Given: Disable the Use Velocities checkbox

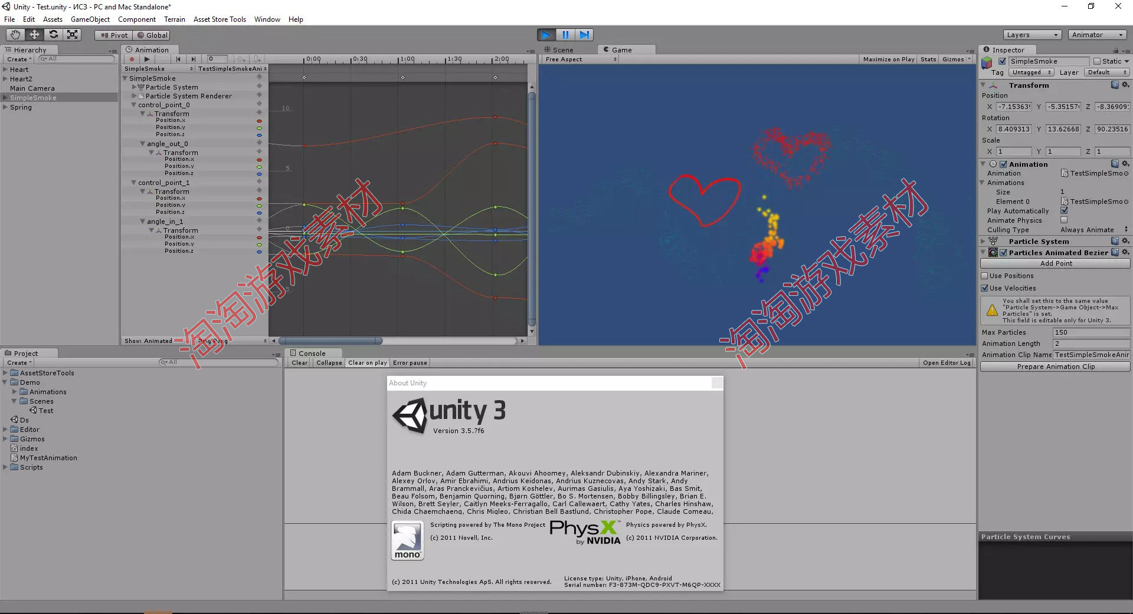Looking at the screenshot, I should coord(984,288).
